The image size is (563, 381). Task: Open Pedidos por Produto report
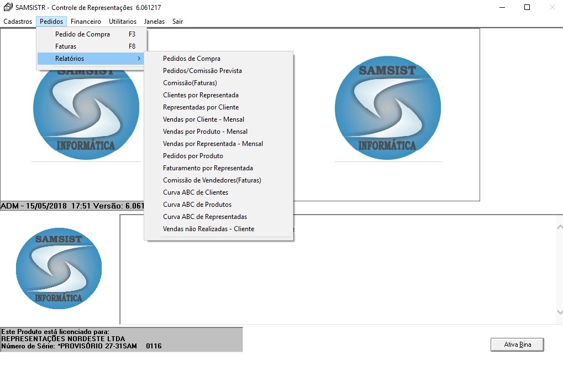point(219,156)
